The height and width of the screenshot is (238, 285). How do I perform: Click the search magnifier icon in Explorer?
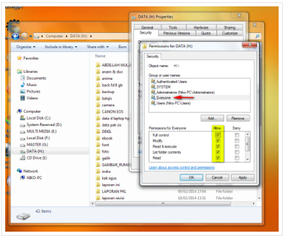coord(257,36)
